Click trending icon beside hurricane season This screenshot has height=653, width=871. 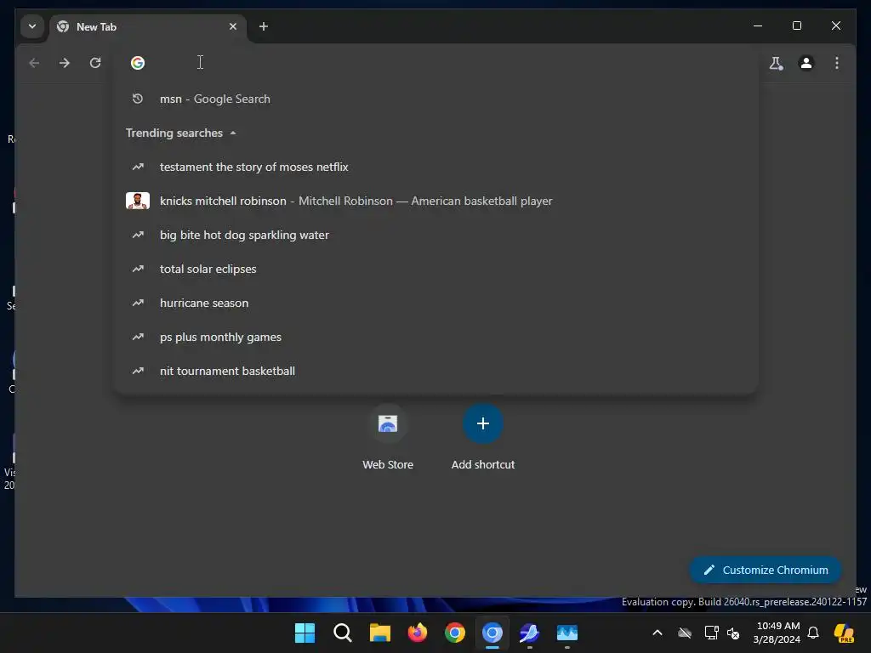click(138, 304)
